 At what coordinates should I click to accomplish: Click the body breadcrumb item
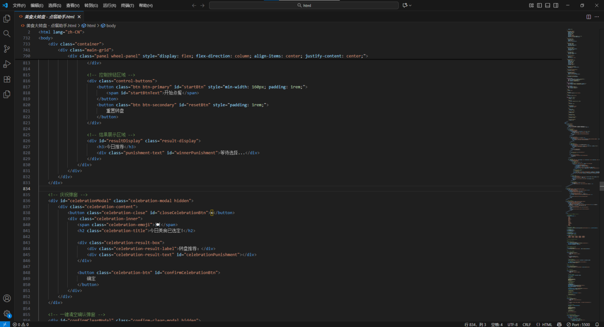coord(111,26)
